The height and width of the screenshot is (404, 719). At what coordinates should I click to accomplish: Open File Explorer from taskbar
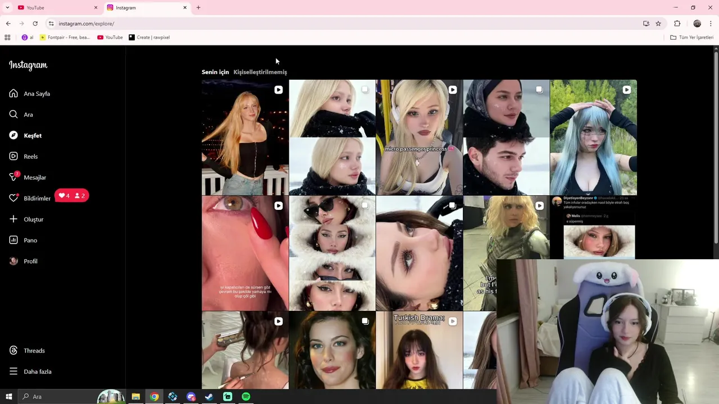(136, 397)
